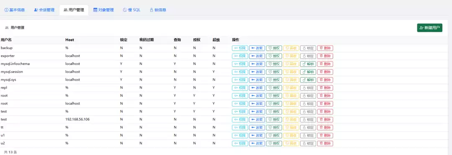Show 权限 for the exporter user
Viewport: 452px width, 155px height.
coord(240,56)
